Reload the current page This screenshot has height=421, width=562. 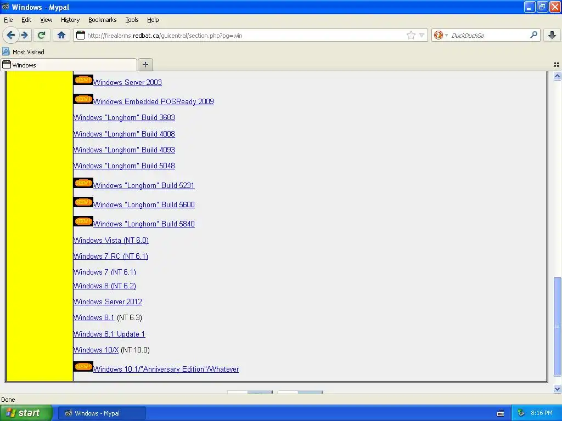click(x=42, y=35)
